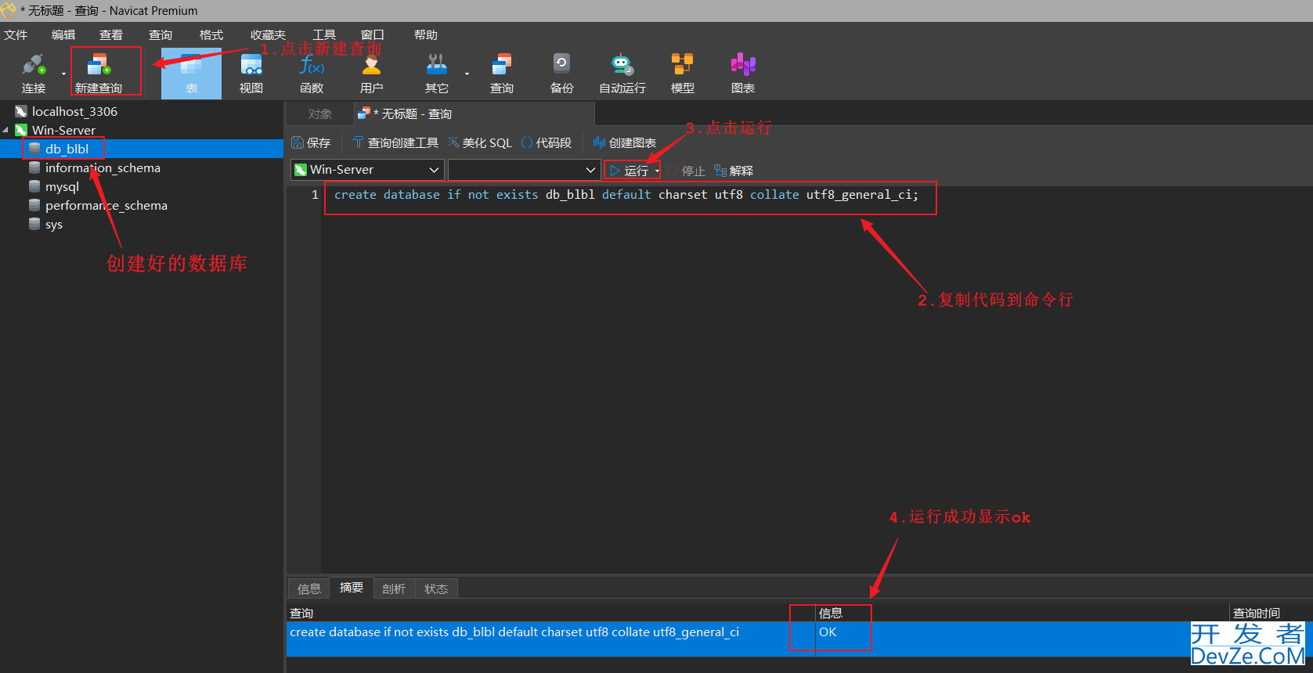This screenshot has width=1313, height=673.
Task: Switch to the Info (信息) result tab
Action: pos(309,588)
